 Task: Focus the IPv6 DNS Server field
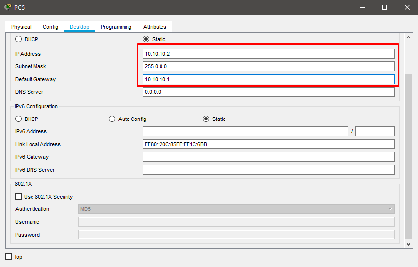(x=268, y=170)
